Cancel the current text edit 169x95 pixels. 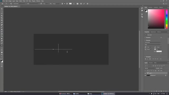pyautogui.click(x=81, y=4)
